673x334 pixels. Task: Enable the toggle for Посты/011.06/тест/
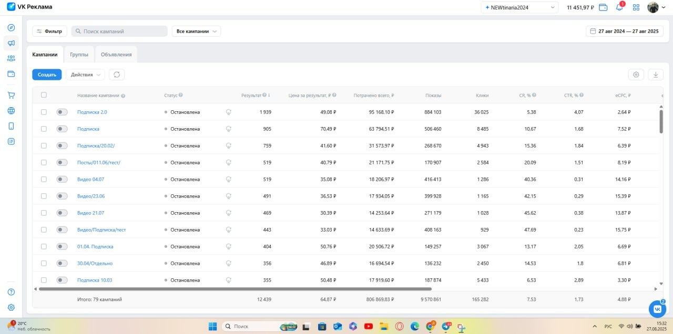(62, 162)
